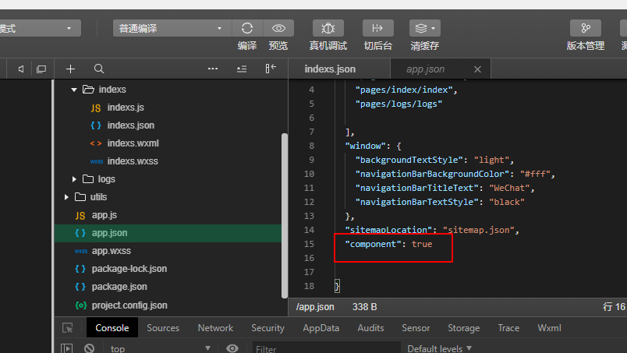
Task: Click the switch-to-background icon
Action: pos(378,28)
